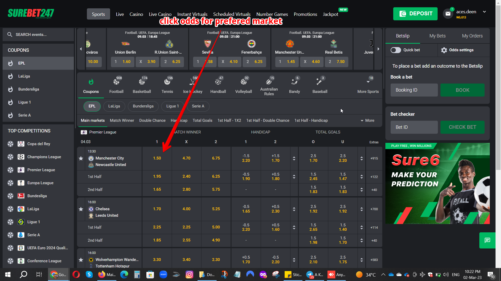The width and height of the screenshot is (501, 281).
Task: Change Manchester City handicap line stepper
Action: [x=294, y=158]
